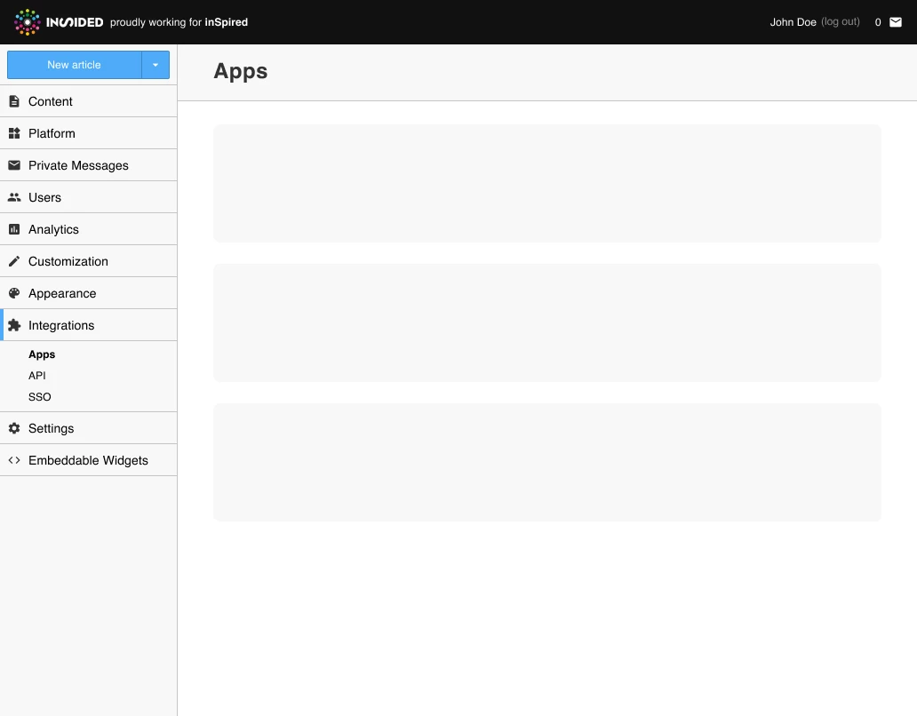Click the message count 0
The height and width of the screenshot is (716, 917).
click(x=878, y=22)
